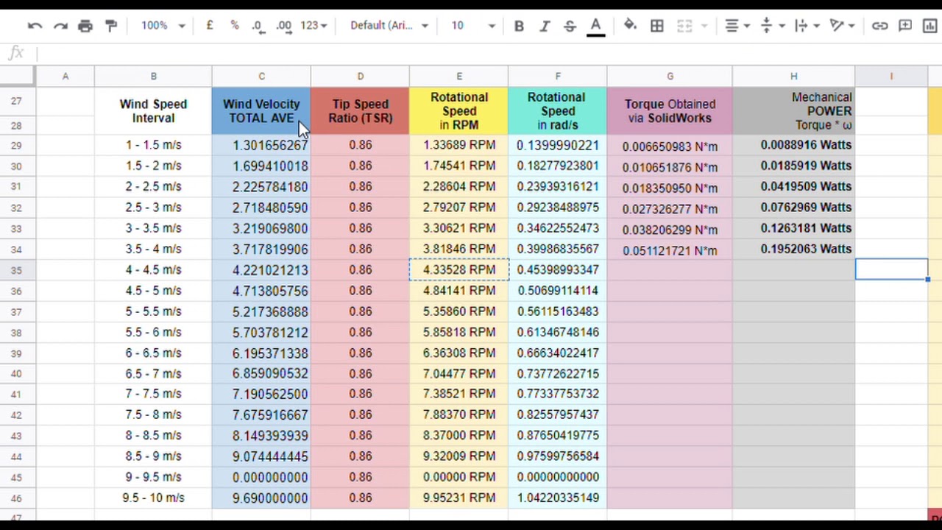This screenshot has width=942, height=530.
Task: Increase decimal places
Action: click(x=283, y=26)
